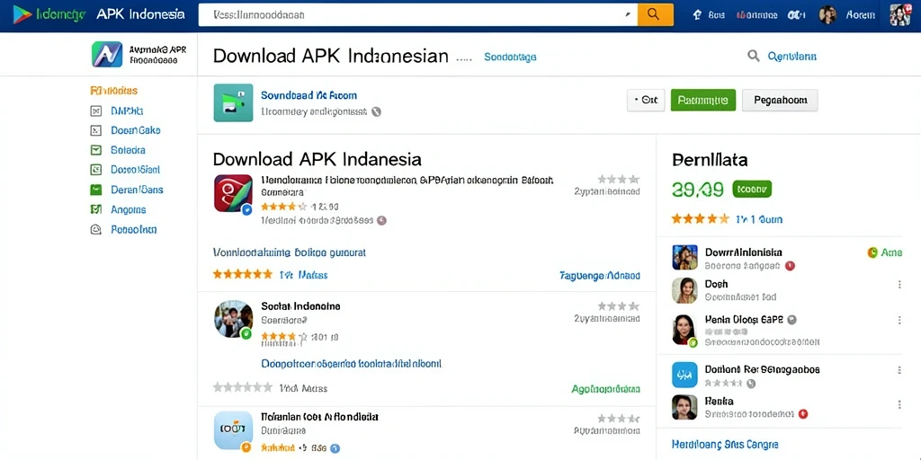Open the Herdioang Sriis Cangre link
This screenshot has height=460, width=921.
[725, 445]
